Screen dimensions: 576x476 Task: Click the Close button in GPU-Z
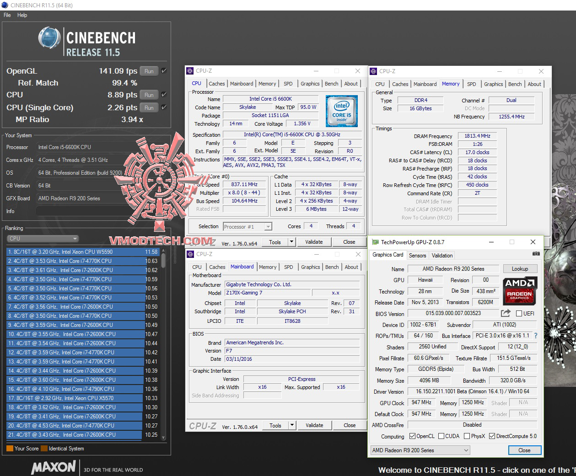(x=524, y=450)
